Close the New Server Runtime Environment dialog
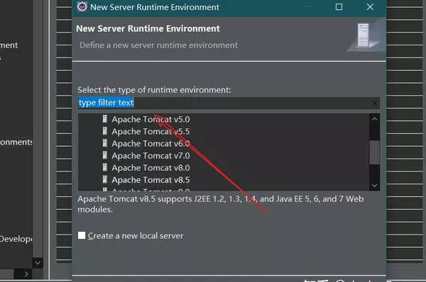Screen dimensions: 426x282 (x=370, y=7)
